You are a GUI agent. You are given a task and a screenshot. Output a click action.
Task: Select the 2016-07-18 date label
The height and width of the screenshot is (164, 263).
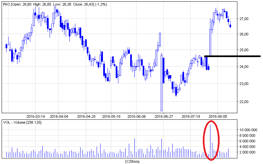[191, 116]
